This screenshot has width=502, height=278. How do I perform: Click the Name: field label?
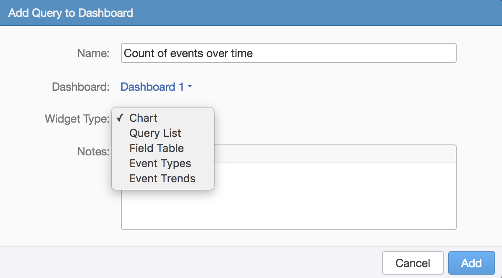93,53
